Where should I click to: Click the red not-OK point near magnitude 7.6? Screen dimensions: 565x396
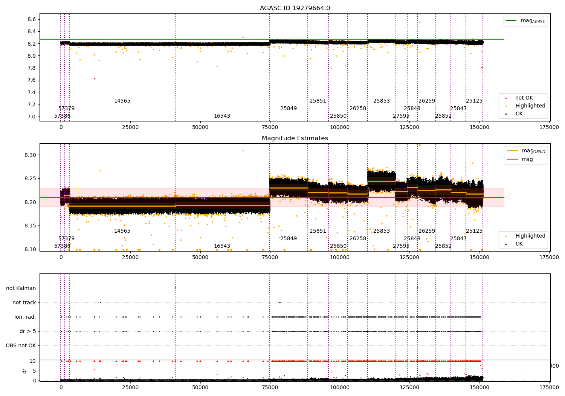pos(95,78)
